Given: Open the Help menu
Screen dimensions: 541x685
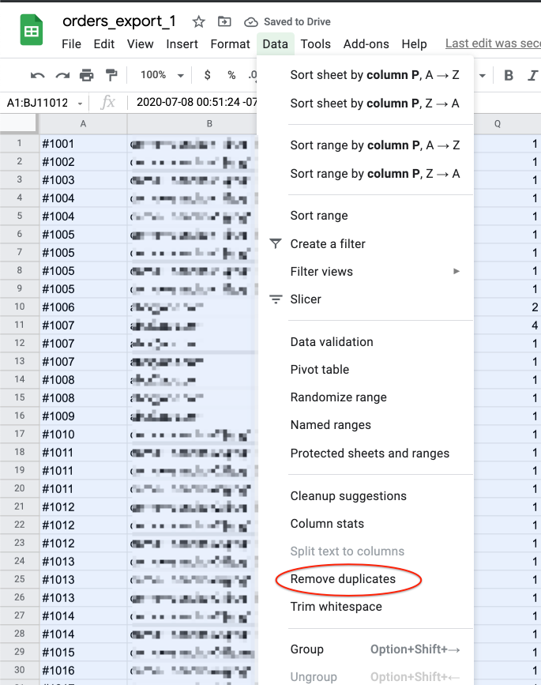Looking at the screenshot, I should tap(415, 44).
